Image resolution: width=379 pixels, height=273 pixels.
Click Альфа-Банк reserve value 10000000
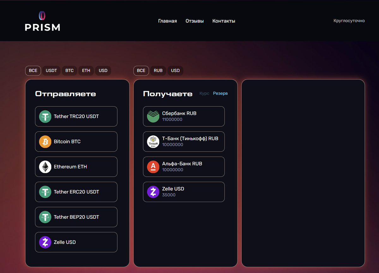[172, 170]
